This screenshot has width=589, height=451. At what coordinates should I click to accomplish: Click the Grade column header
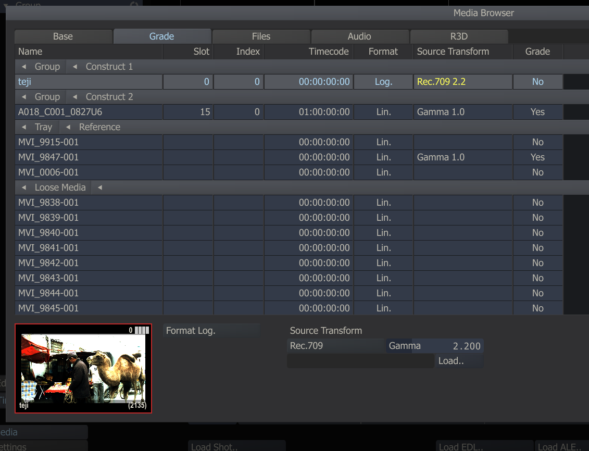tap(538, 52)
